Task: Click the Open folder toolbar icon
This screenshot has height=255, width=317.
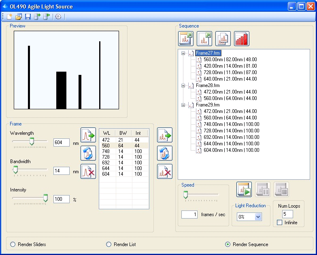Action: point(19,17)
